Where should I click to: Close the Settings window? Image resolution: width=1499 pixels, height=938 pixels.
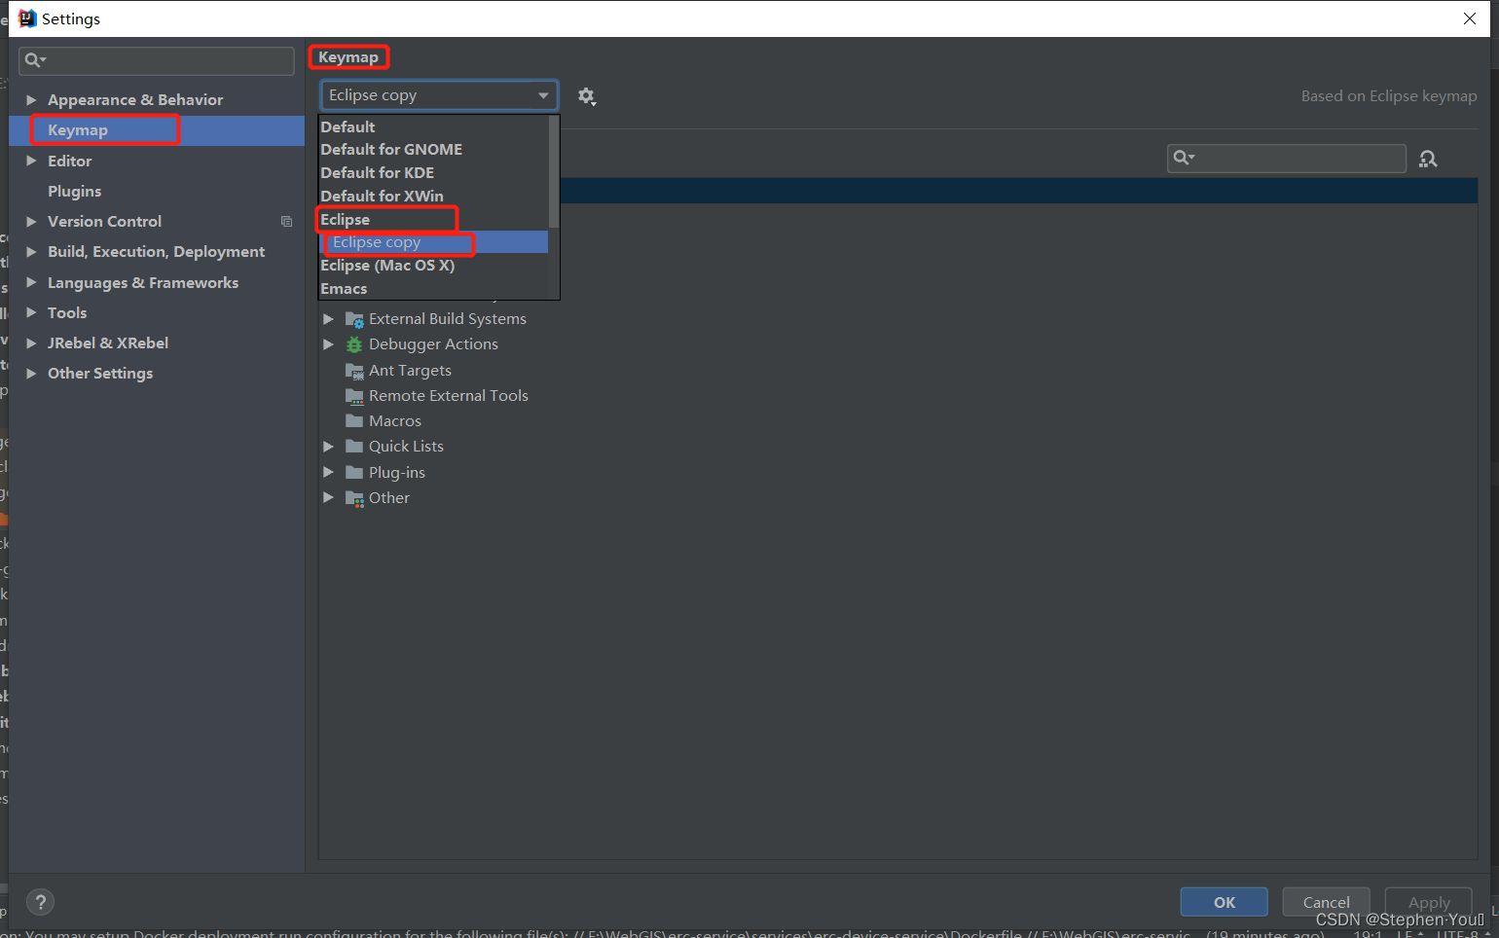pyautogui.click(x=1470, y=18)
